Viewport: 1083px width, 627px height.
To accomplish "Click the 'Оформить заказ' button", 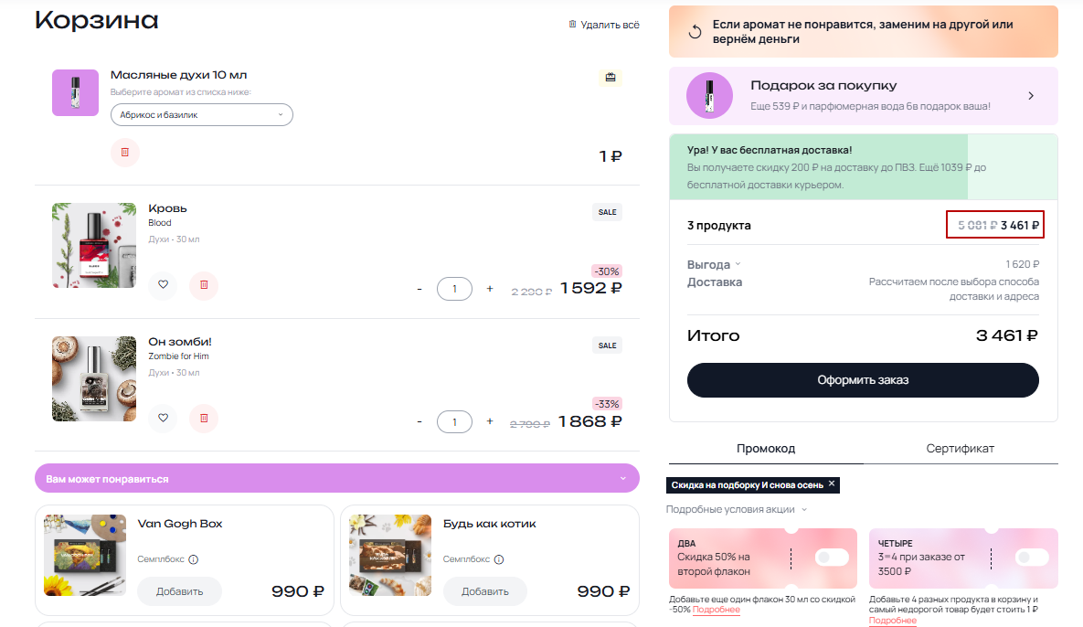I will 863,380.
